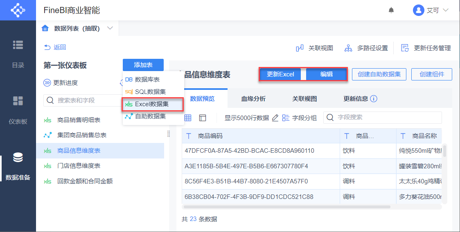Switch to the 更新信息 tab
The image size is (460, 232).
coord(356,99)
